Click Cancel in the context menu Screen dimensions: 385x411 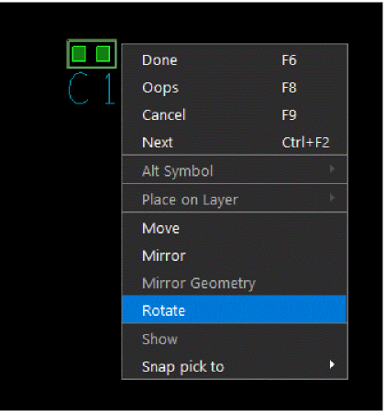coord(235,115)
